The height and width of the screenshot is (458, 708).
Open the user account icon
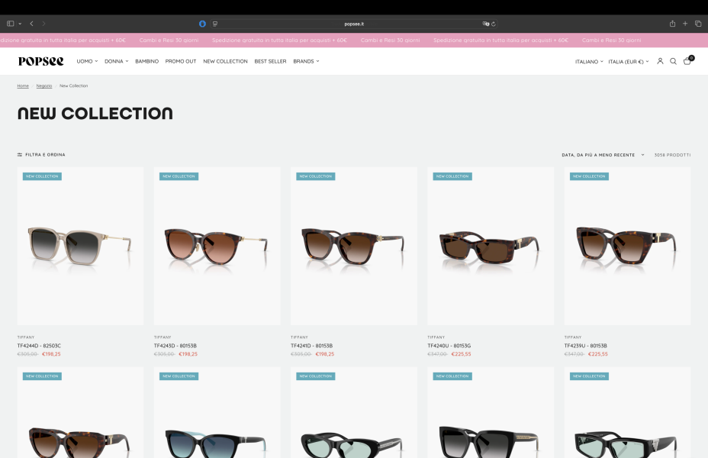pyautogui.click(x=660, y=61)
